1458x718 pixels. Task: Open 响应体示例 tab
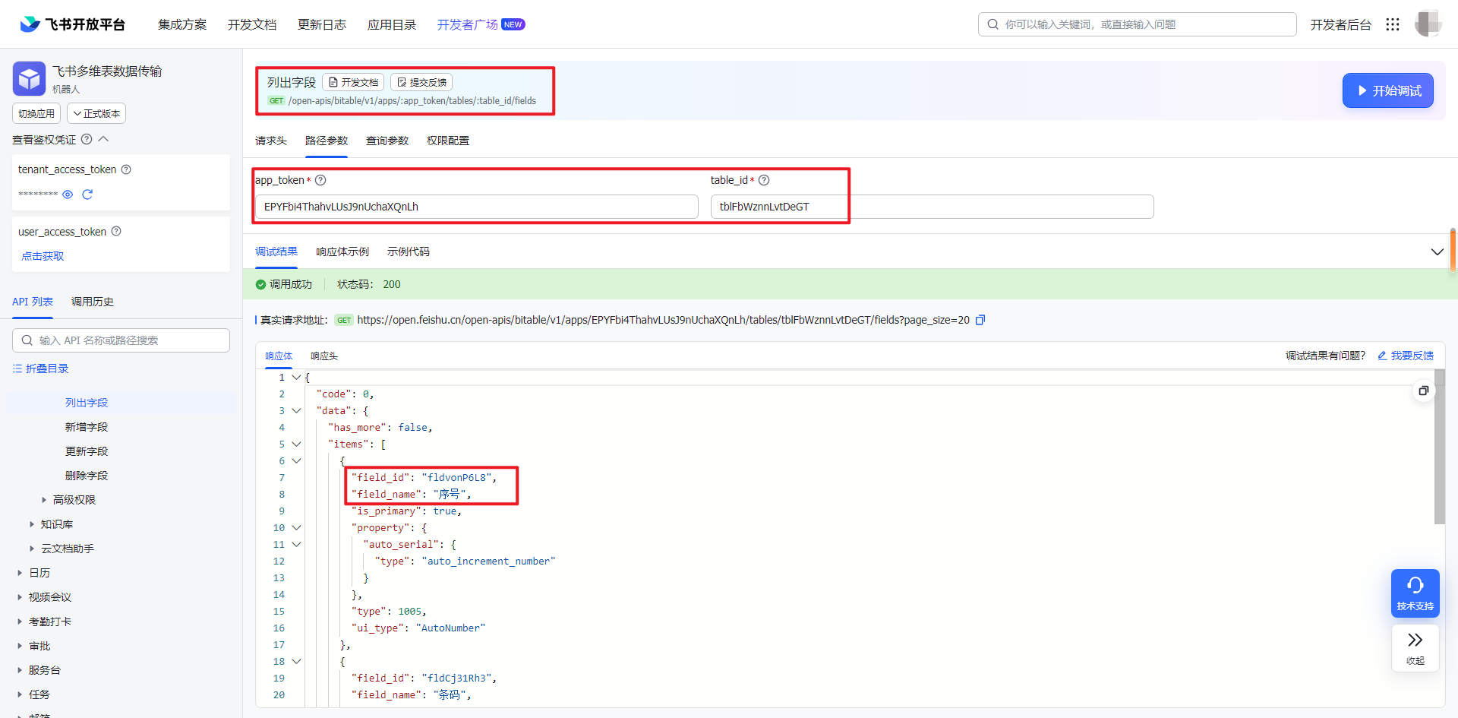click(342, 251)
